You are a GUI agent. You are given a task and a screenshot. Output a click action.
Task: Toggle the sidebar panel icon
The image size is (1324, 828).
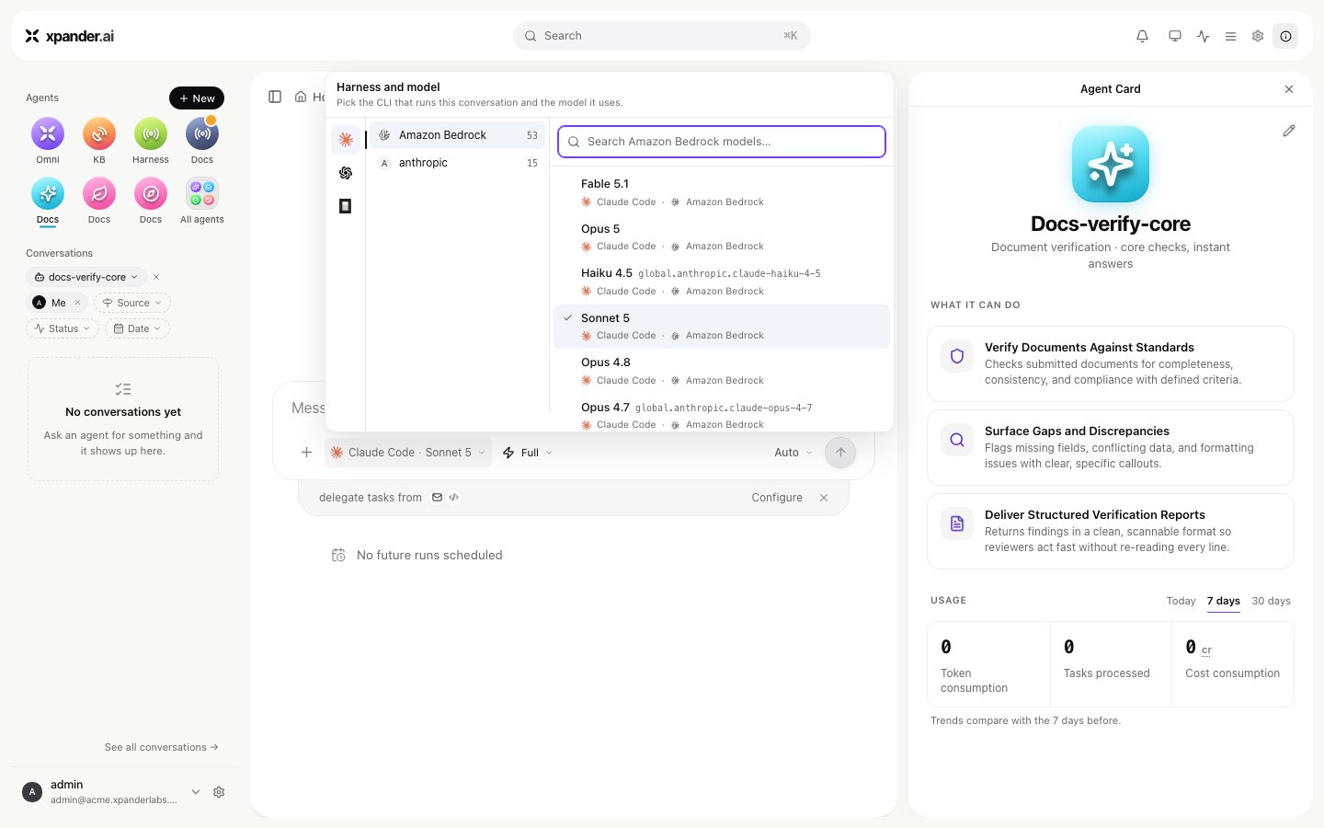(x=275, y=97)
